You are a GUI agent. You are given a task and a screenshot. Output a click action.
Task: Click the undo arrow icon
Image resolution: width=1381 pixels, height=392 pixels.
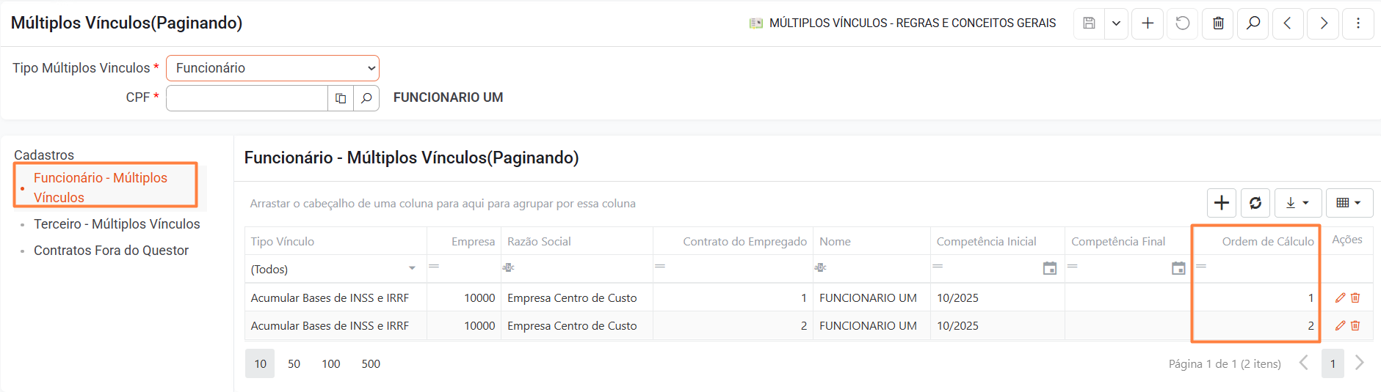point(1182,23)
